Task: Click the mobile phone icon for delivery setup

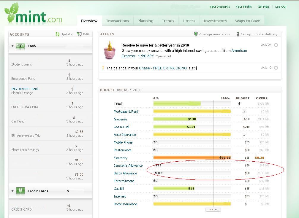Action: [x=238, y=34]
